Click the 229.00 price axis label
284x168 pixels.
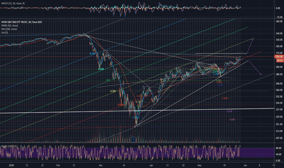click(x=279, y=117)
